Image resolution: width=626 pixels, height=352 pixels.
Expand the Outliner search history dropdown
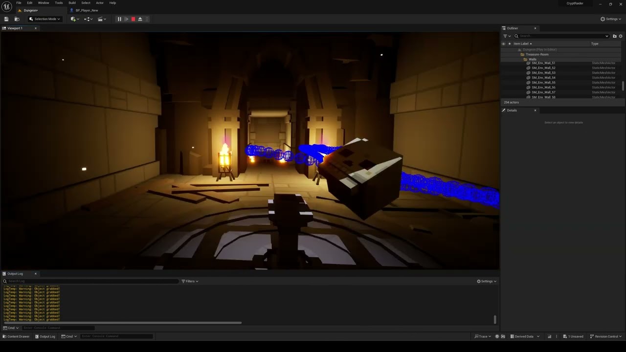(x=607, y=36)
